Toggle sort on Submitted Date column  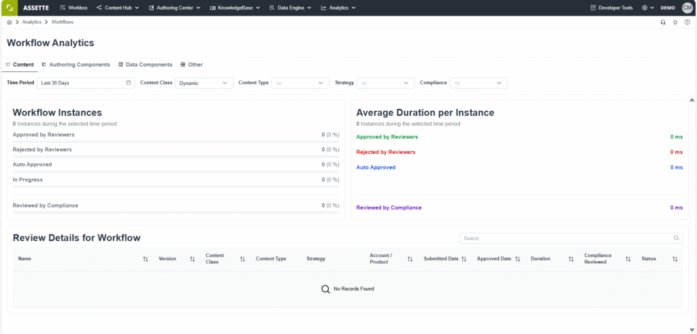pos(464,259)
